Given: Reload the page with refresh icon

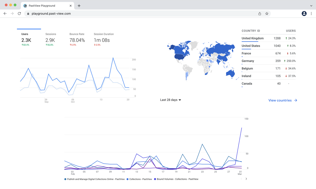Looking at the screenshot, I should click(19, 13).
